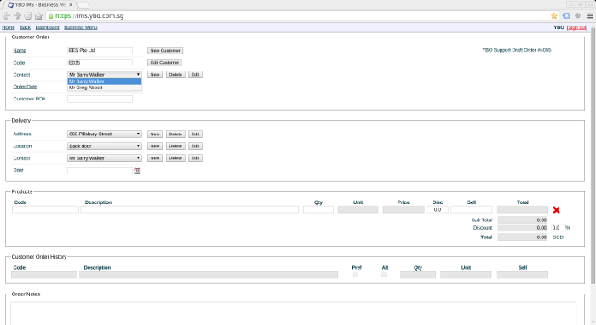Delete the customer order contact
Image resolution: width=596 pixels, height=325 pixels.
click(175, 74)
